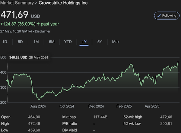Click the 471,69 stock price

[14, 14]
